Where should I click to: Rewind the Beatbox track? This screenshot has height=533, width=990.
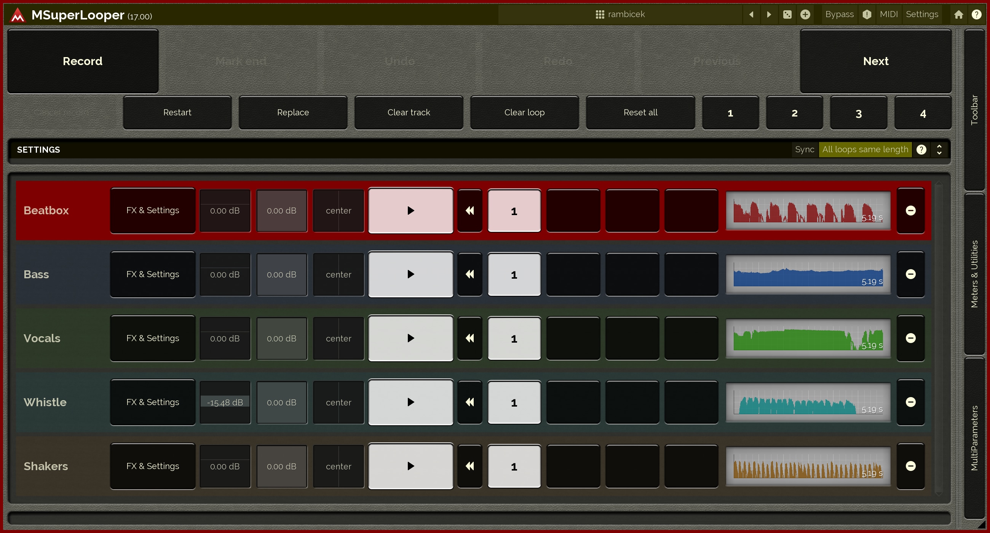(469, 211)
